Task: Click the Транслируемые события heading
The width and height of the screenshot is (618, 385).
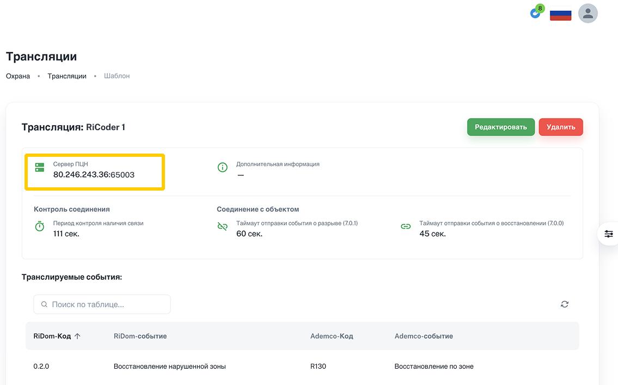Action: 72,277
